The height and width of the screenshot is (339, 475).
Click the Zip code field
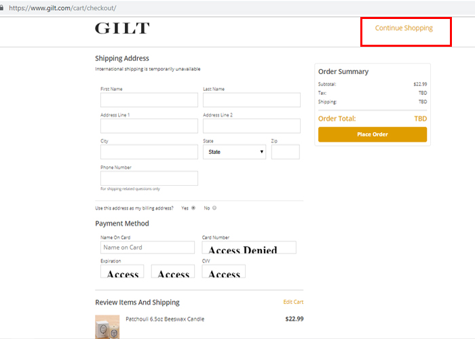pyautogui.click(x=286, y=152)
